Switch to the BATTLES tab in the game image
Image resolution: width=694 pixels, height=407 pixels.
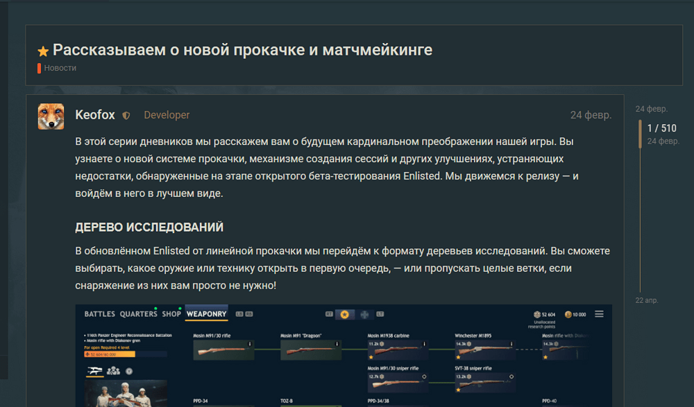99,314
